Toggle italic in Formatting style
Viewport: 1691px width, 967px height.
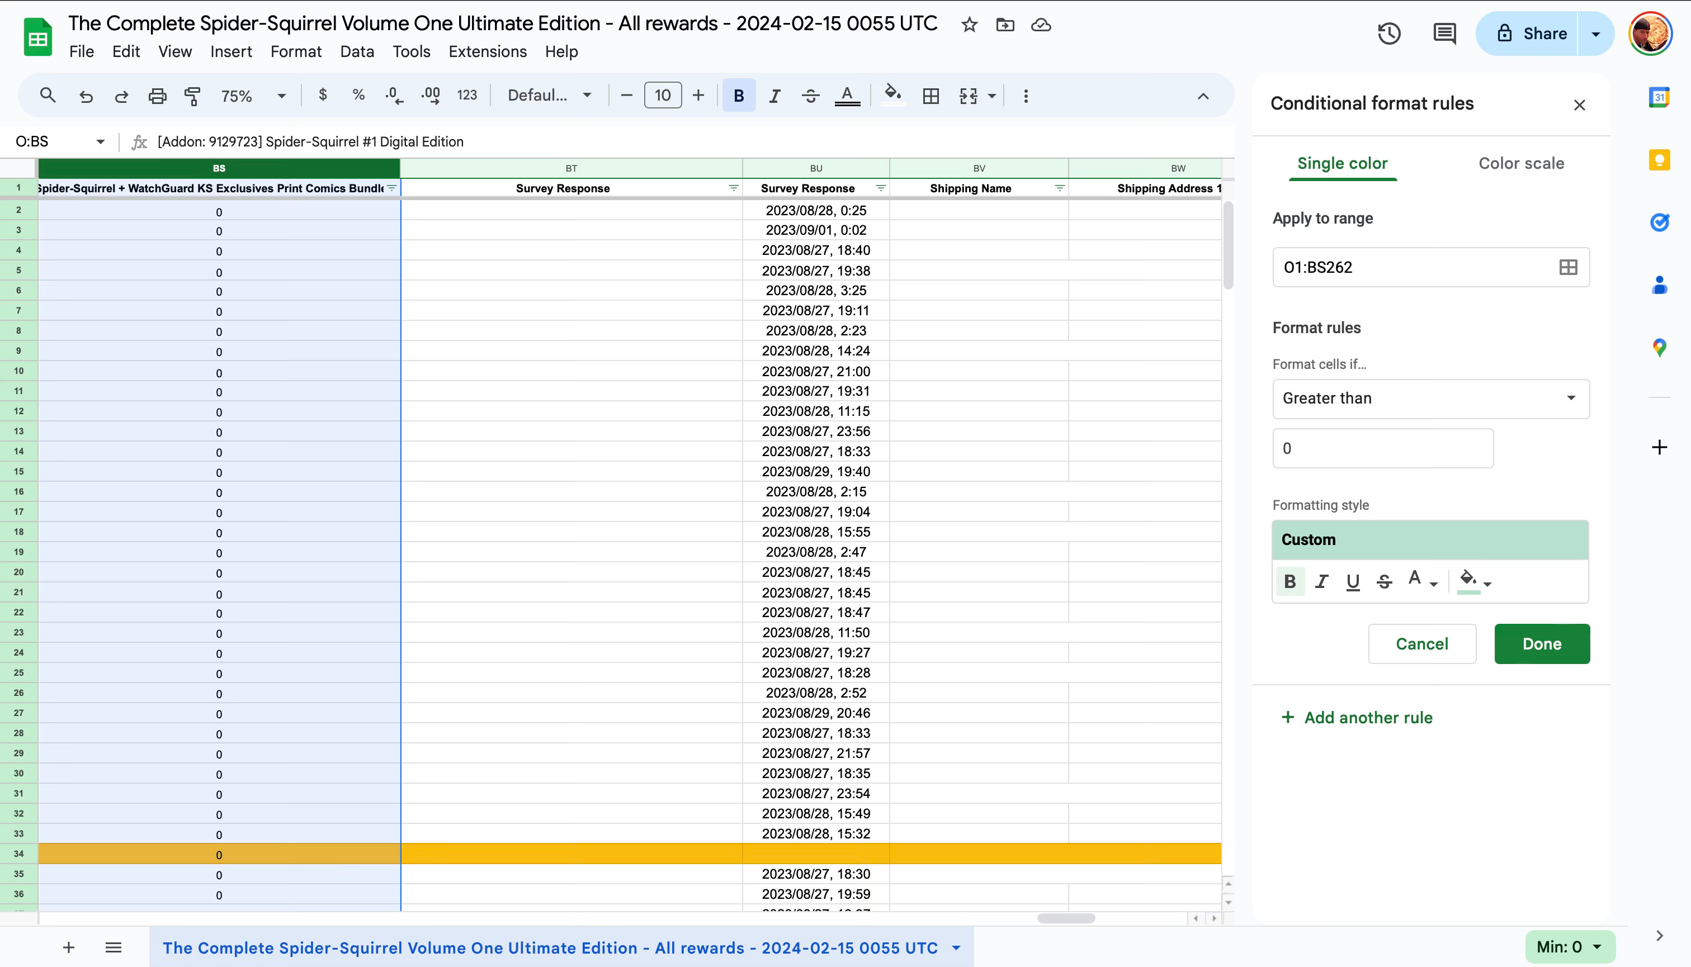coord(1321,582)
